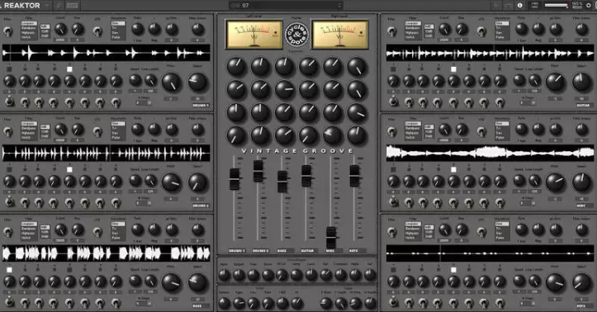Viewport: 597px width, 312px height.
Task: Click the left level VU meter
Action: click(254, 35)
